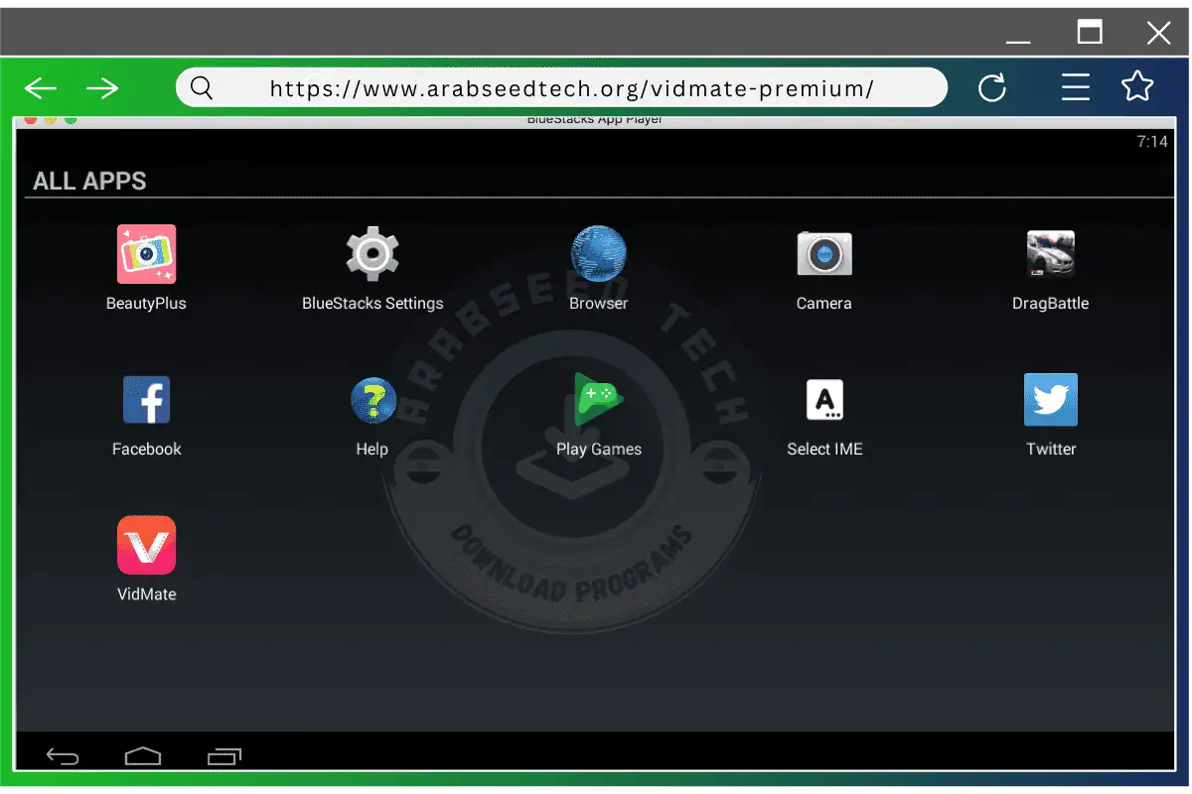Reload the page with refresh icon

(992, 88)
